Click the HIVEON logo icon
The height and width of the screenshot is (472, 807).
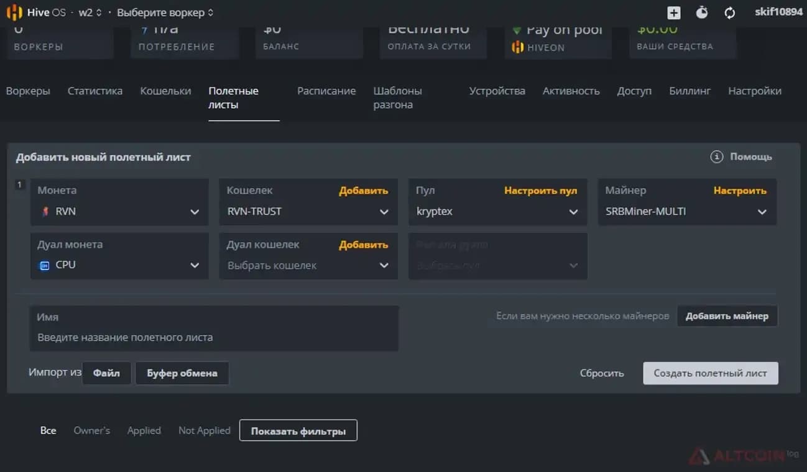pos(517,47)
